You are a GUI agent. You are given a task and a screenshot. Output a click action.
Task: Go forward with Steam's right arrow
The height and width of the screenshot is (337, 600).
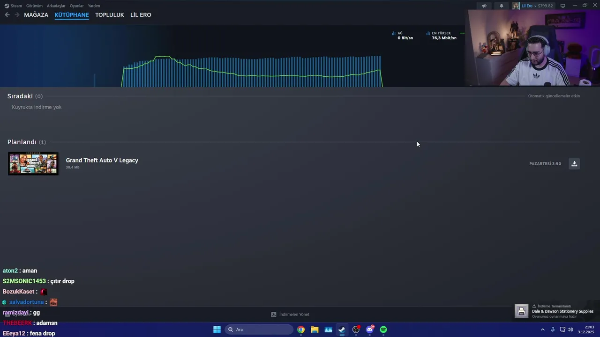(x=17, y=15)
